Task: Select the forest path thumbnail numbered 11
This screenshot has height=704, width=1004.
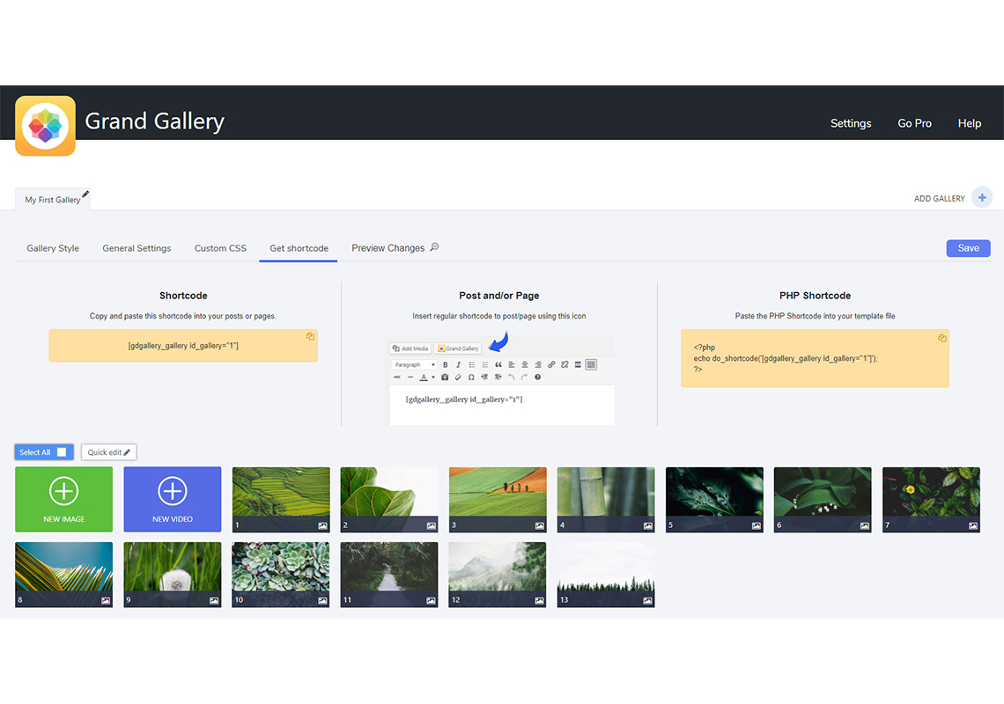Action: (x=389, y=575)
